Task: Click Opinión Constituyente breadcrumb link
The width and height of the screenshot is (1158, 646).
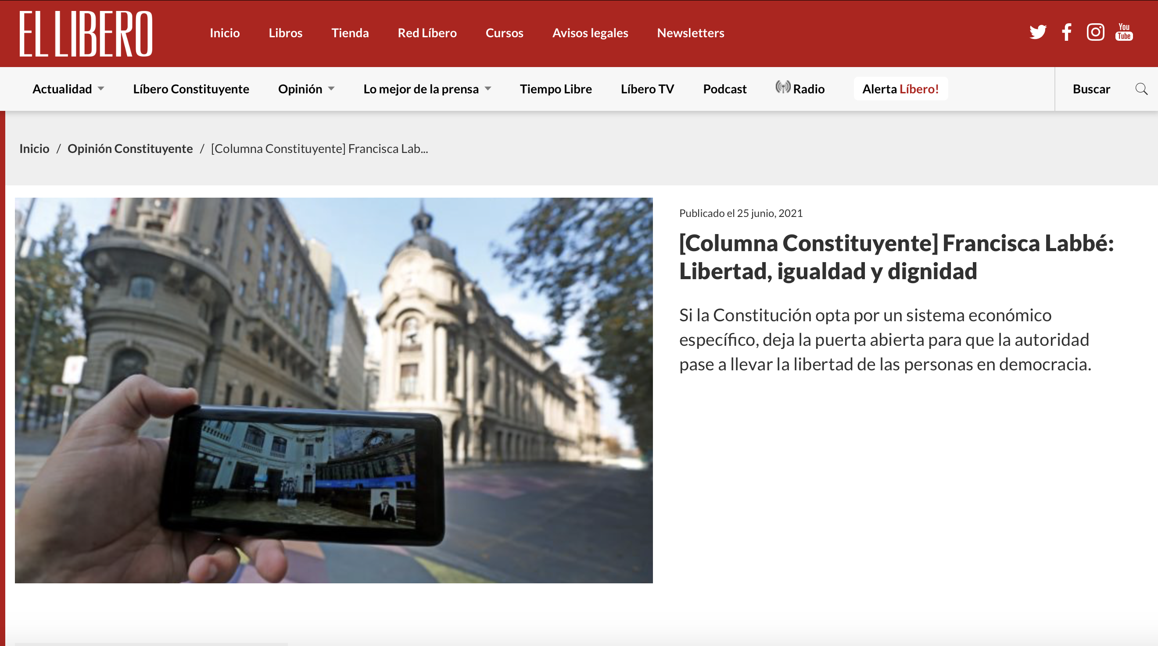Action: (130, 149)
